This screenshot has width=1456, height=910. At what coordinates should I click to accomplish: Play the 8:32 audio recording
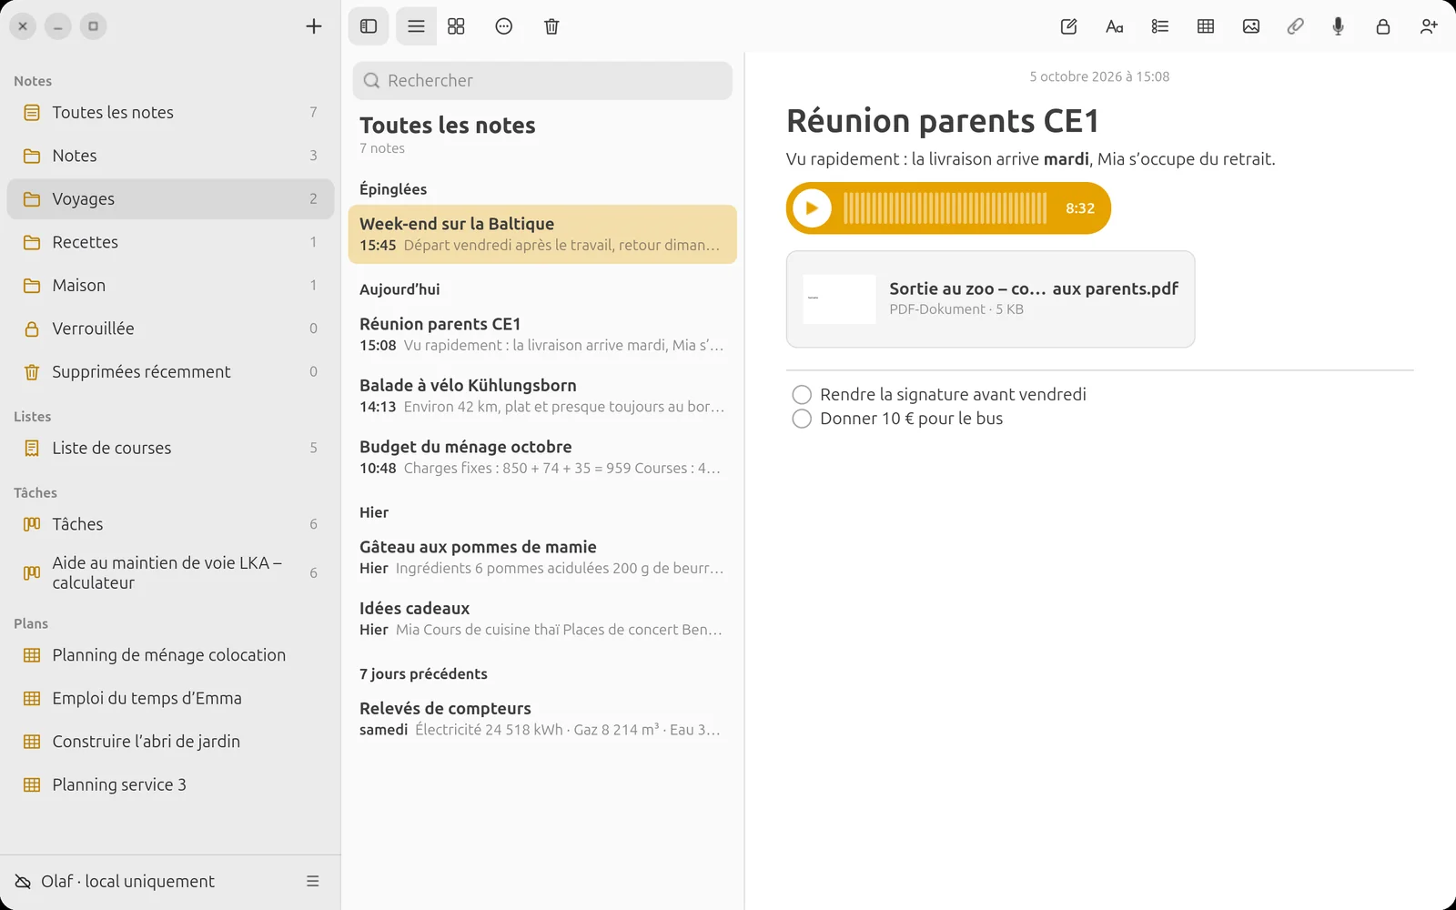click(x=812, y=208)
